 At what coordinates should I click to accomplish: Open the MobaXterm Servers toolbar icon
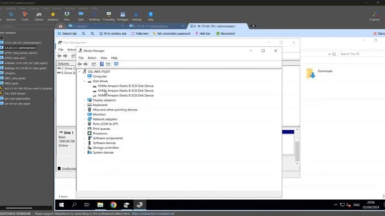[x=11, y=16]
